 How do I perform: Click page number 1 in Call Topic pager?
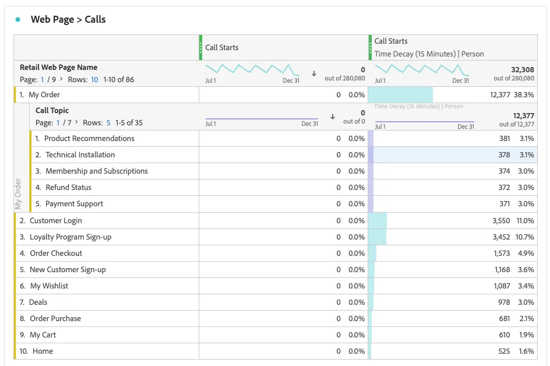58,123
